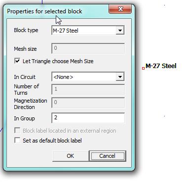Select the red block label node marker
The image size is (186, 182).
click(143, 68)
